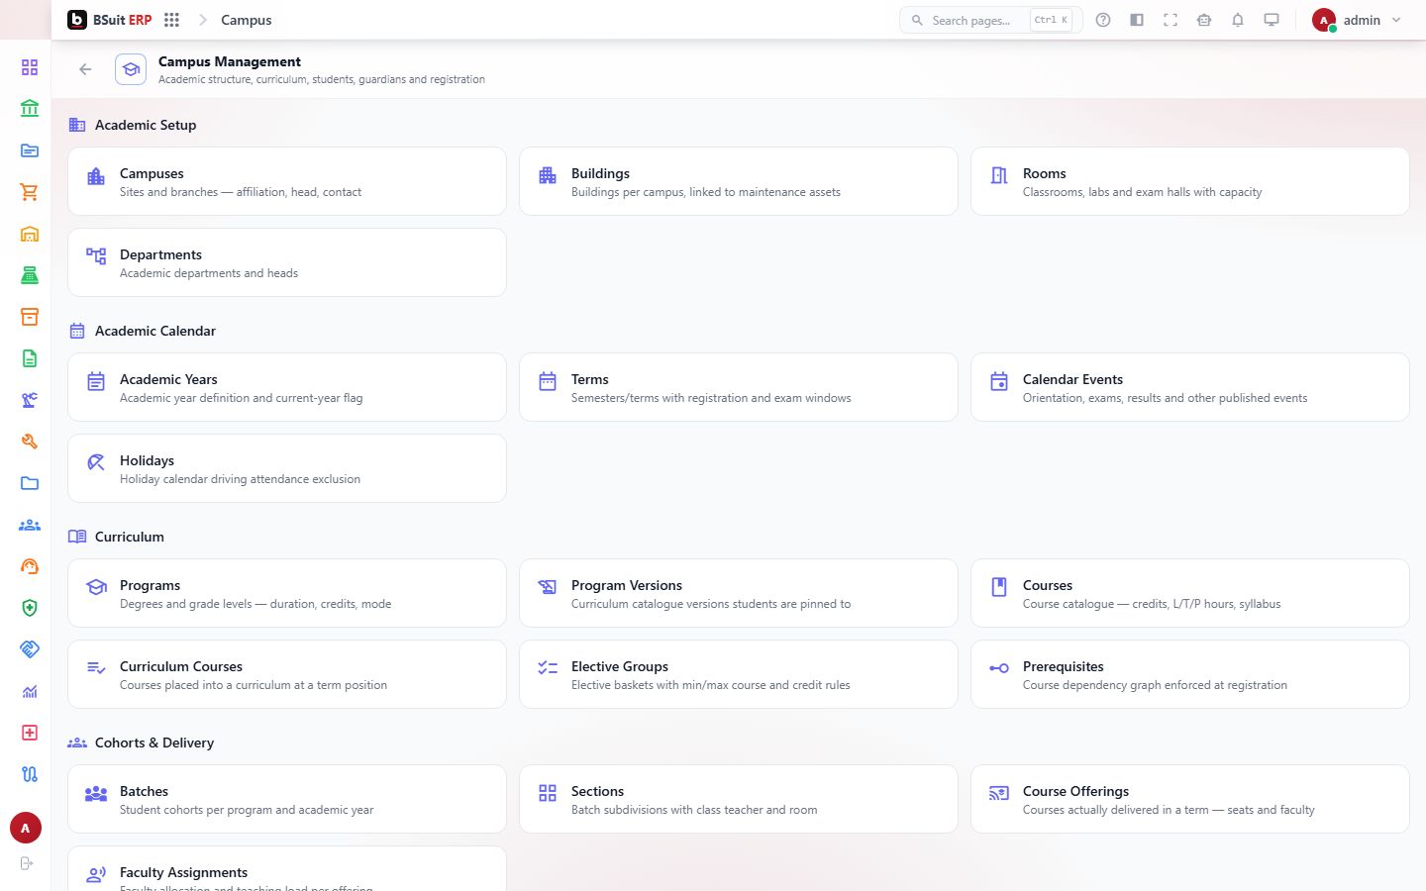Open the robot assistant icon
Screen dimensions: 1426x891
[x=1204, y=20]
